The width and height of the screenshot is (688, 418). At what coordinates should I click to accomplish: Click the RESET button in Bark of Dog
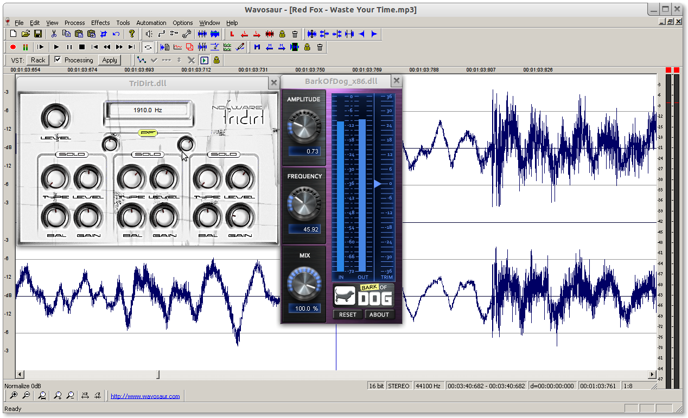coord(348,314)
